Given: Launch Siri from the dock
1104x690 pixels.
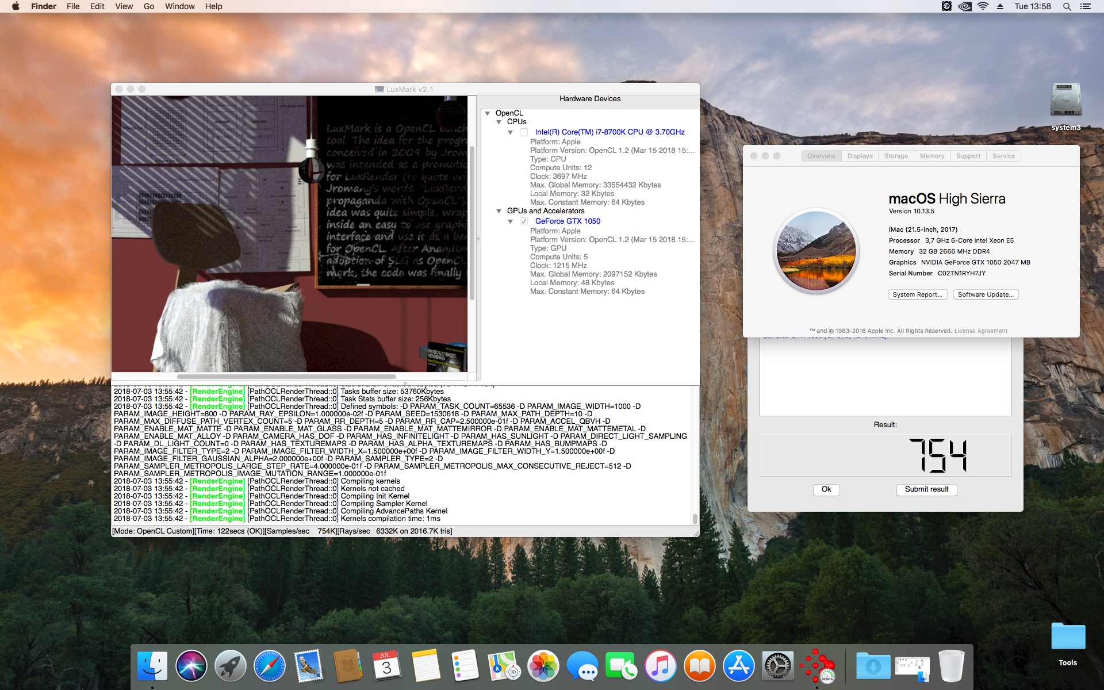Looking at the screenshot, I should (191, 667).
